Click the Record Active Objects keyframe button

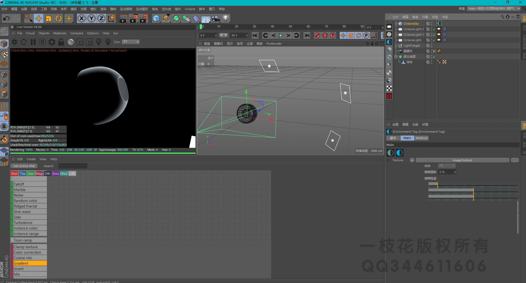[317, 35]
